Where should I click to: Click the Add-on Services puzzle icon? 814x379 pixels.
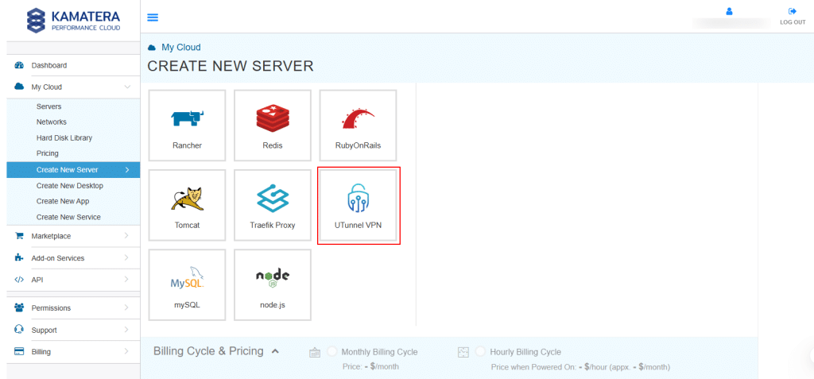coord(19,257)
